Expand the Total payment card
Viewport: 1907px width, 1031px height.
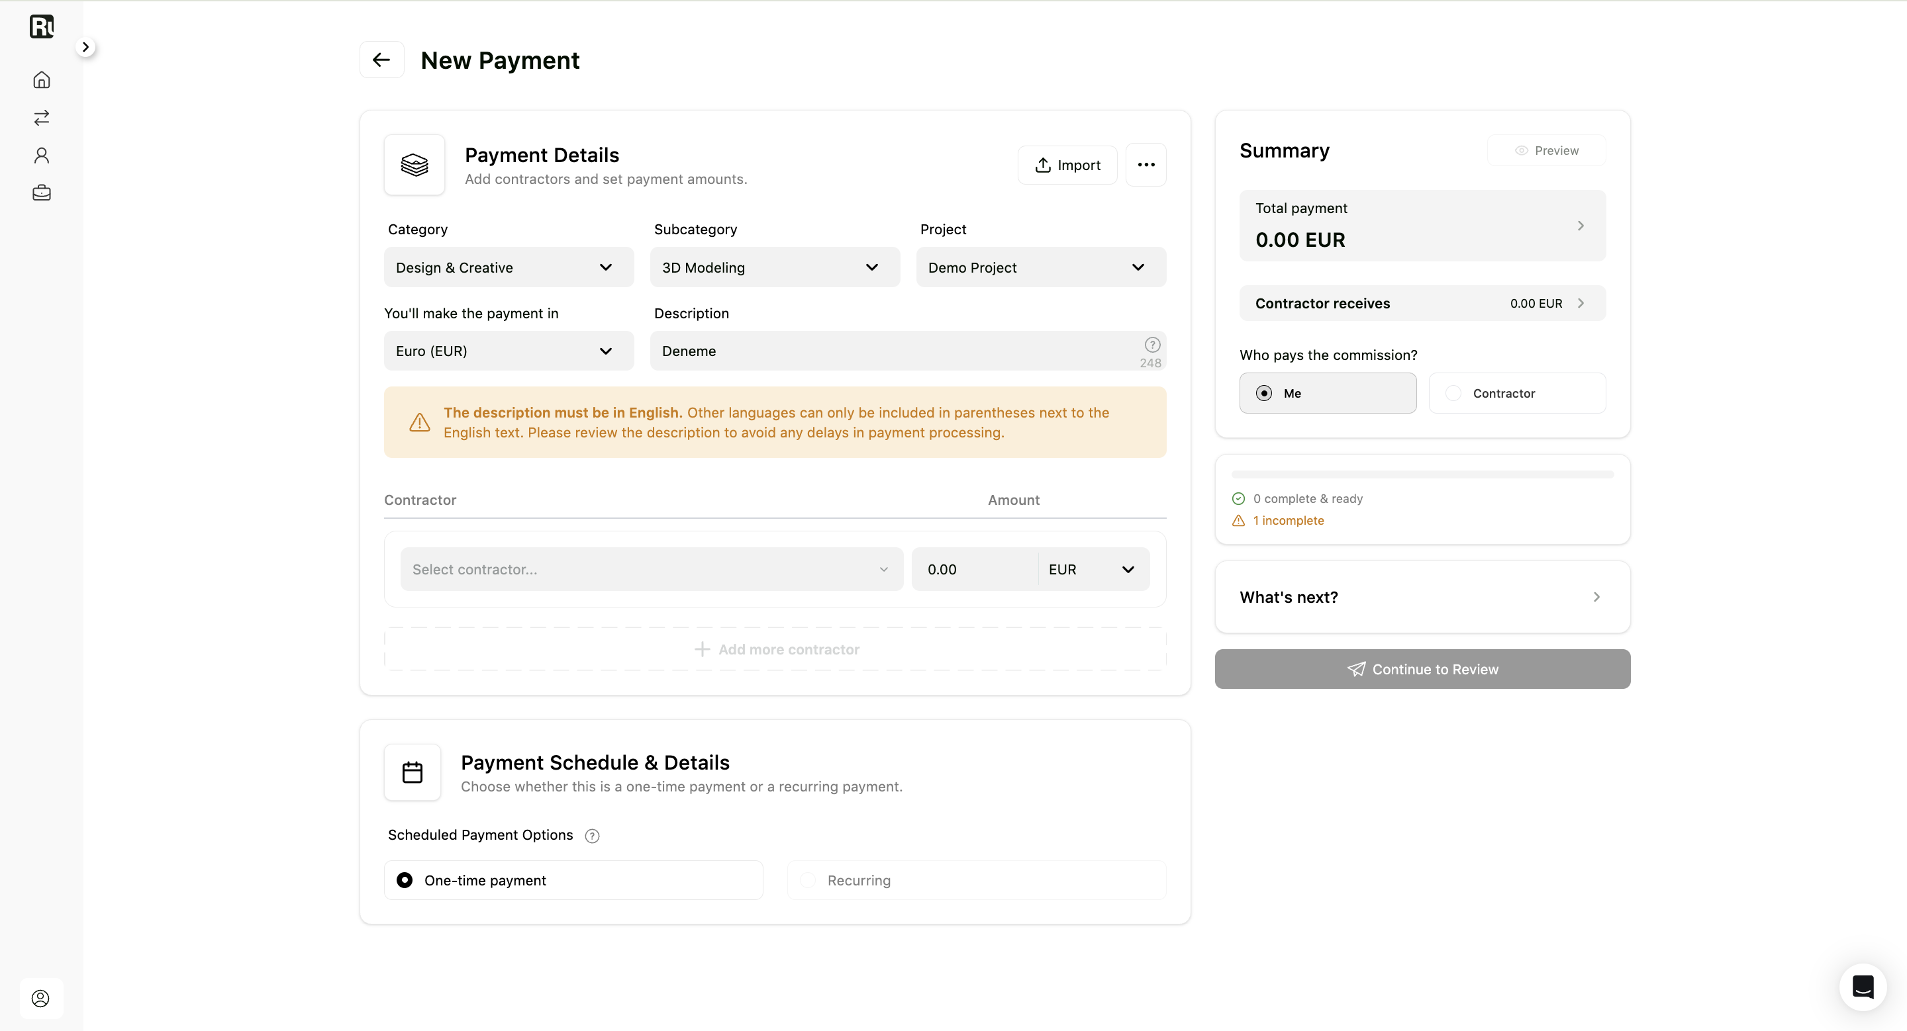[x=1422, y=226]
